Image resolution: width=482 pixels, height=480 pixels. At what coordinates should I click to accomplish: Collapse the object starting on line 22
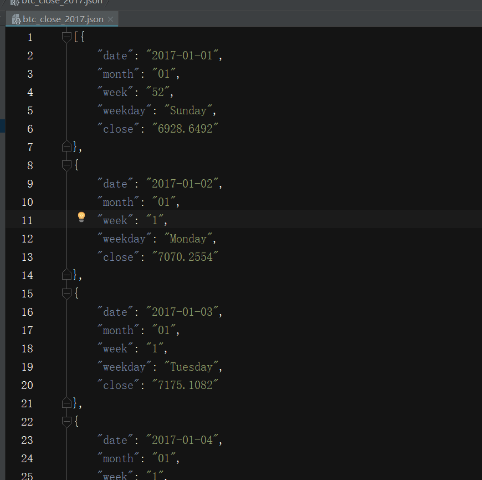coord(66,422)
